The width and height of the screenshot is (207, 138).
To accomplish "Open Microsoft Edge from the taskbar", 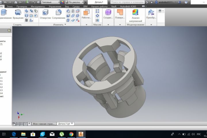I will point(14,134).
